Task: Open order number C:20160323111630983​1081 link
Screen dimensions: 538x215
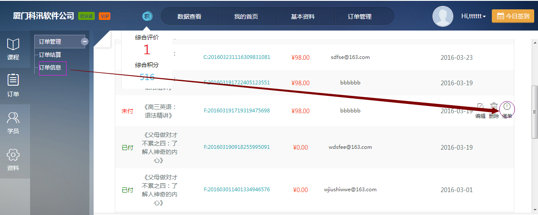Action: click(x=237, y=57)
